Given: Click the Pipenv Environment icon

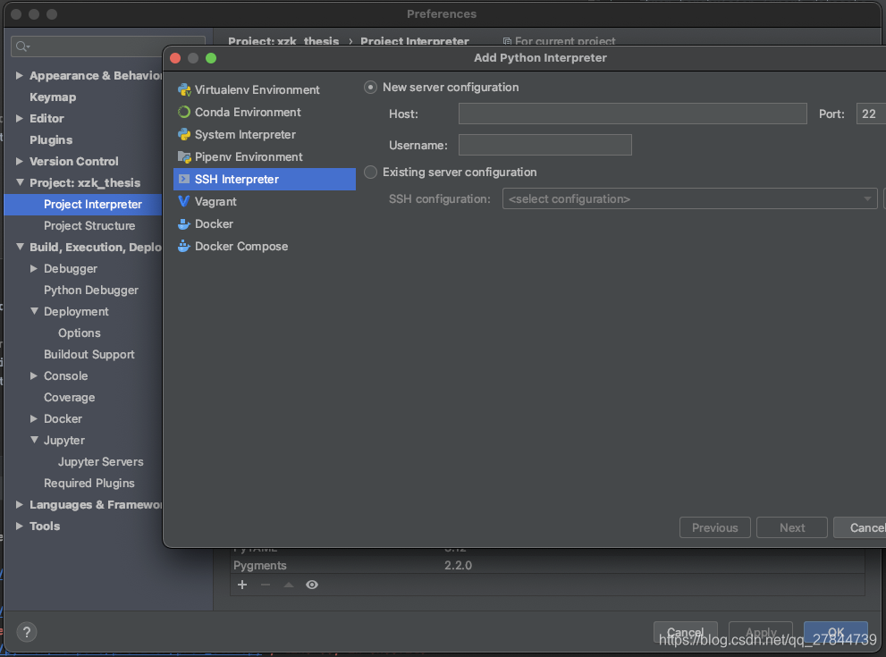Looking at the screenshot, I should (x=184, y=157).
